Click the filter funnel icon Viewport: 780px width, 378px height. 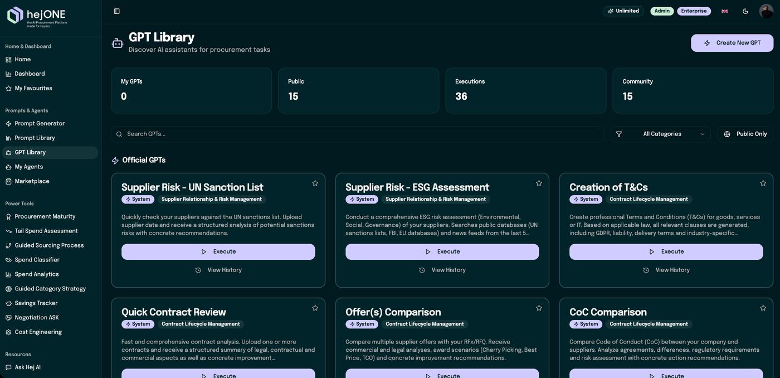tap(619, 134)
